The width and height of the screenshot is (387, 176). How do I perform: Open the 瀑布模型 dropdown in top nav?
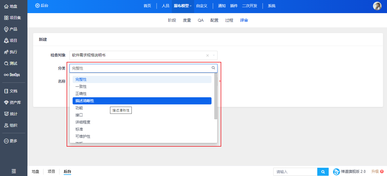(x=183, y=6)
